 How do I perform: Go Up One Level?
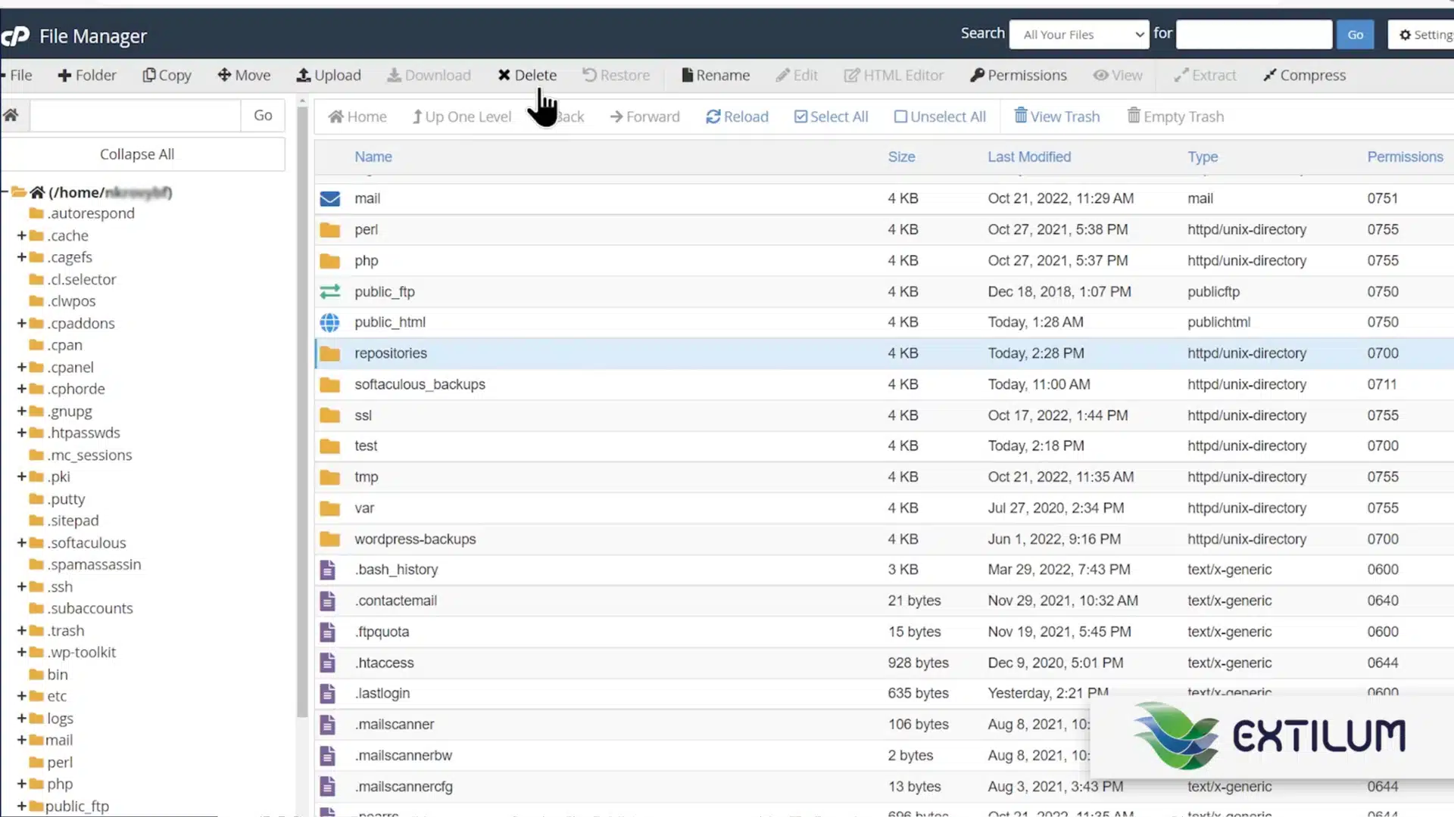click(x=462, y=116)
